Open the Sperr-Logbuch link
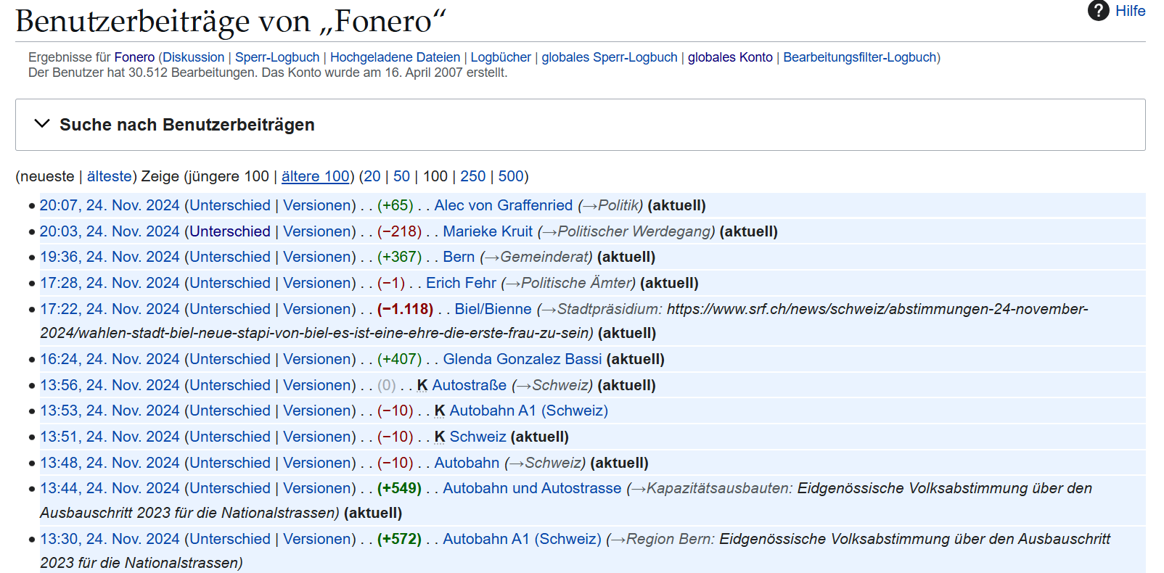The height and width of the screenshot is (573, 1164). point(277,57)
